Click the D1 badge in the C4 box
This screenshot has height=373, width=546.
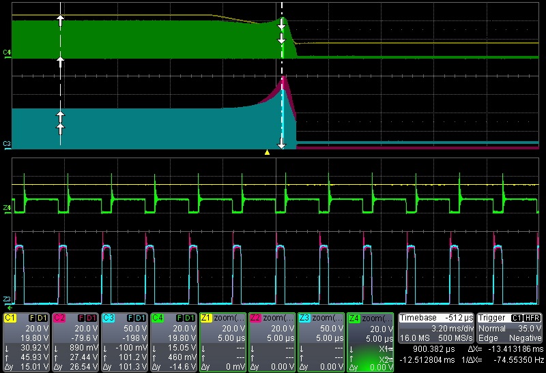pos(190,318)
